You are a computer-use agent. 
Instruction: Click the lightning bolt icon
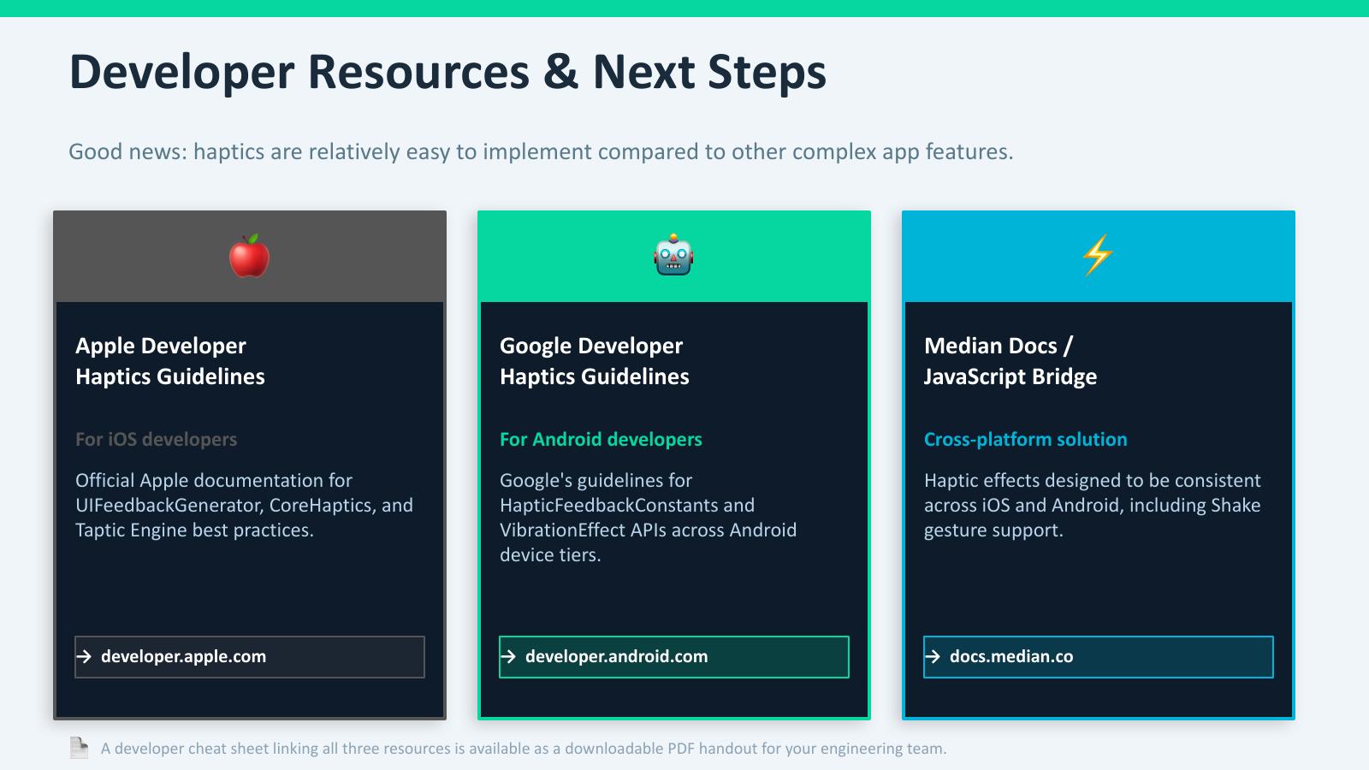pos(1098,255)
